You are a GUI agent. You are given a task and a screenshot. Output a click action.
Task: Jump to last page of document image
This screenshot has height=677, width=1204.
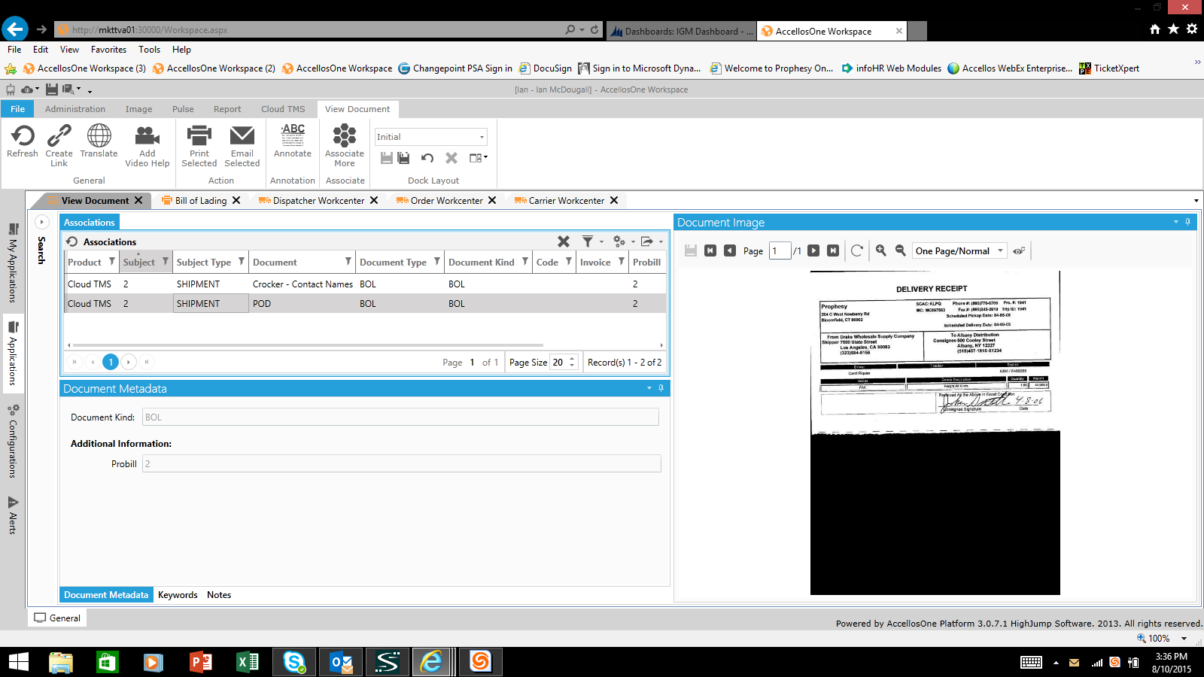833,250
